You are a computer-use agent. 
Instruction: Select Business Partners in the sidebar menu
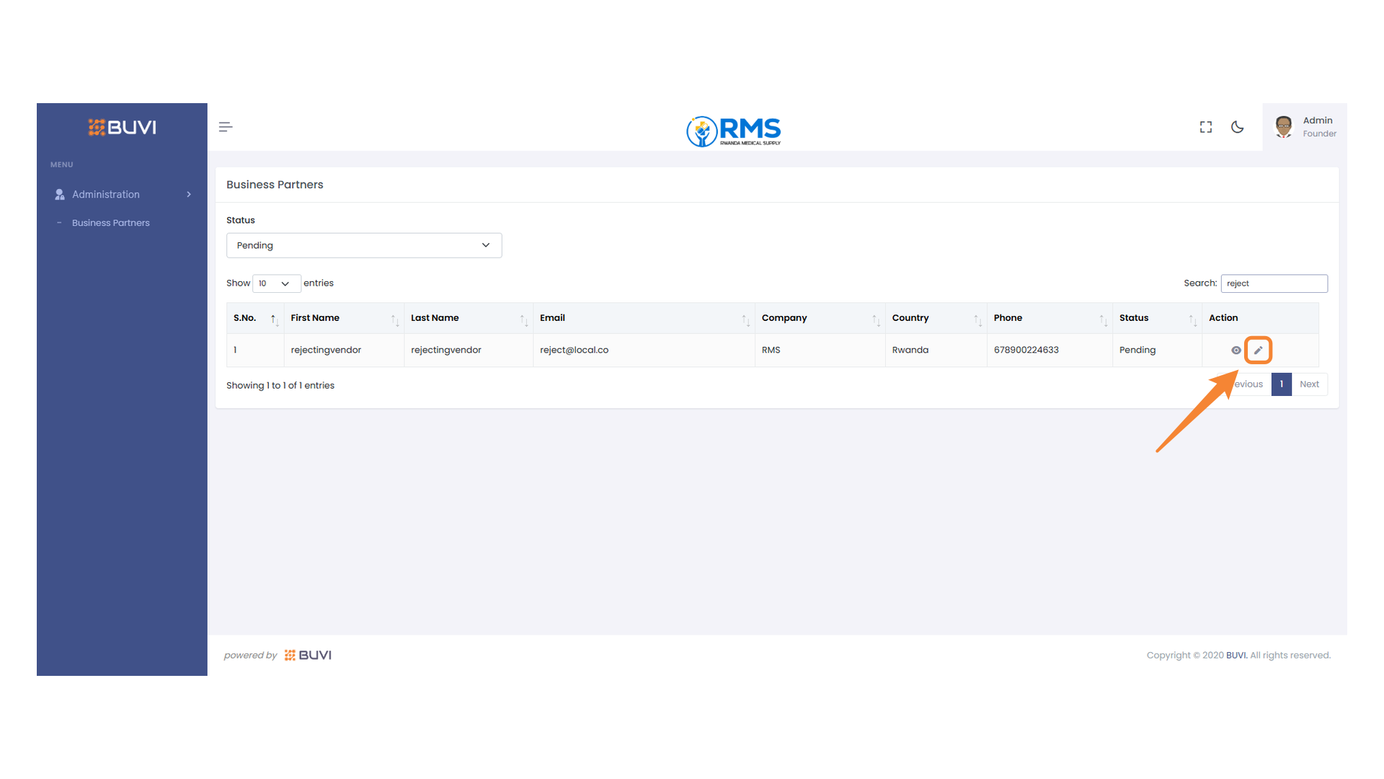pyautogui.click(x=111, y=222)
